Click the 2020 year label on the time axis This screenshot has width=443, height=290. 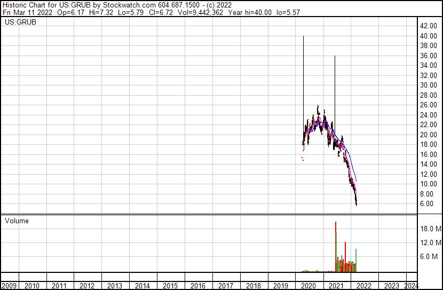click(308, 286)
